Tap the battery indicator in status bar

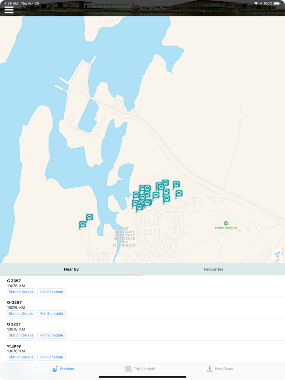(x=277, y=3)
